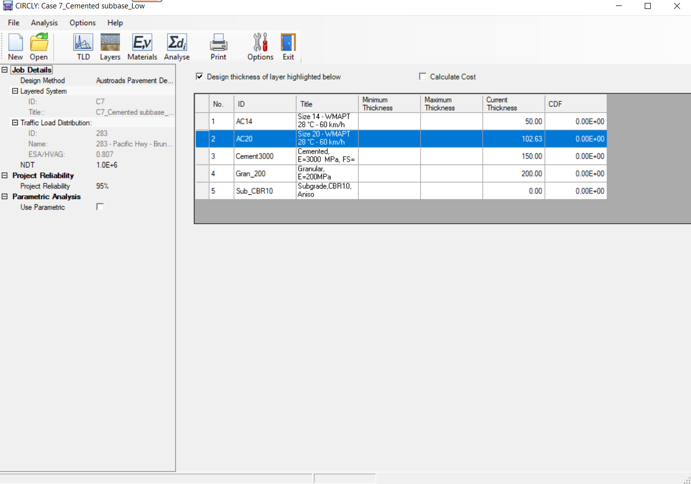
Task: Open the Analysis menu
Action: pyautogui.click(x=44, y=23)
